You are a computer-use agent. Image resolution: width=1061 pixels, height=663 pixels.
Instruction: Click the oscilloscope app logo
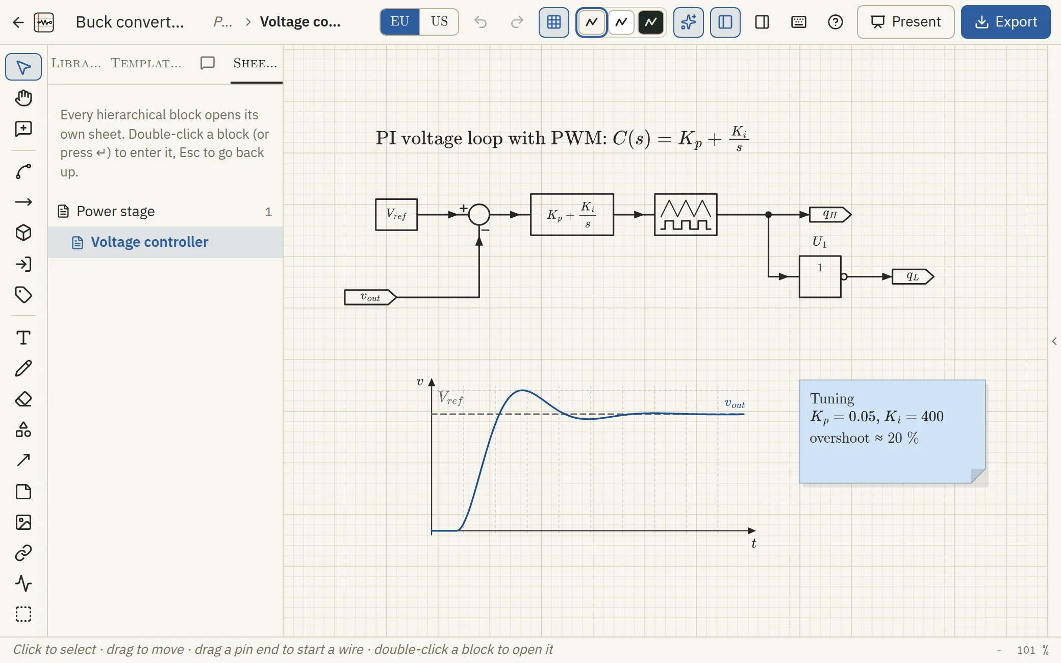coord(44,22)
